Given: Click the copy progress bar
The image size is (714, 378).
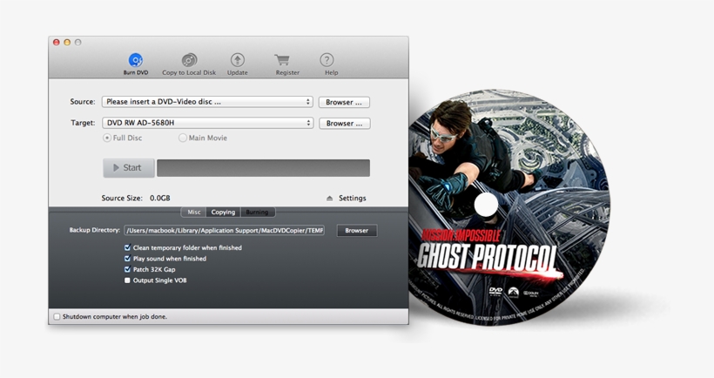Looking at the screenshot, I should tap(263, 167).
